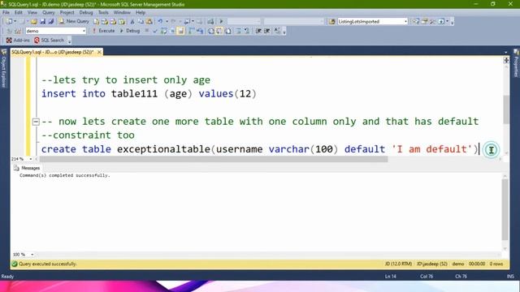This screenshot has width=520, height=292.
Task: Switch to the Messages results tab
Action: coord(27,168)
